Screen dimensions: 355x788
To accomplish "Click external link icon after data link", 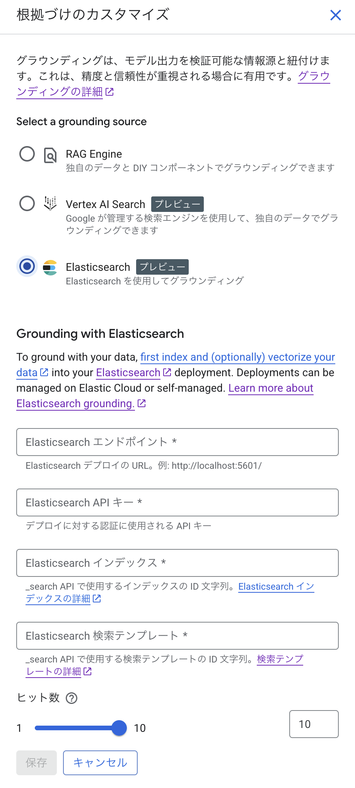I will pos(44,372).
